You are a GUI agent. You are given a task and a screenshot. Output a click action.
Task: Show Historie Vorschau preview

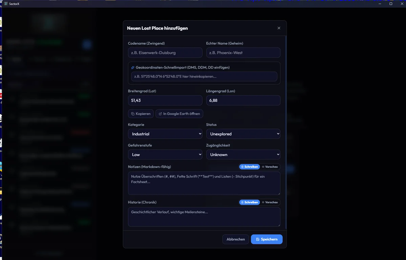[270, 202]
